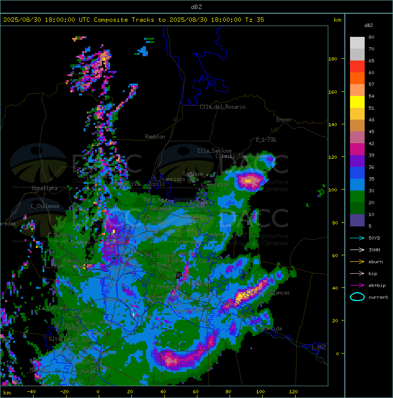The width and height of the screenshot is (393, 398).
Task: Click the dBZ legend heading
Action: (368, 26)
